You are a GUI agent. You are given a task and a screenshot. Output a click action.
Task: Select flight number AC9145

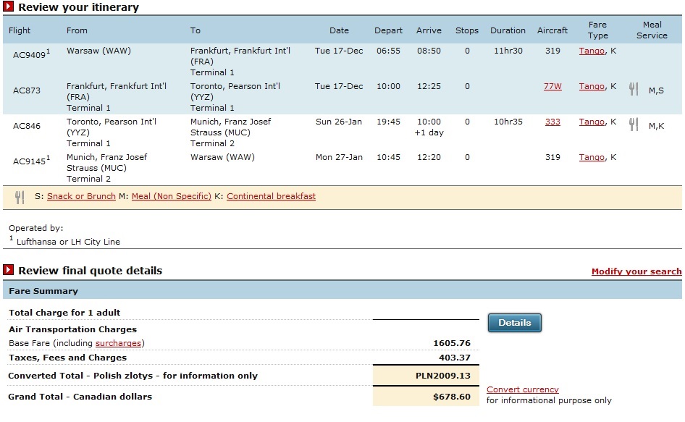coord(29,161)
